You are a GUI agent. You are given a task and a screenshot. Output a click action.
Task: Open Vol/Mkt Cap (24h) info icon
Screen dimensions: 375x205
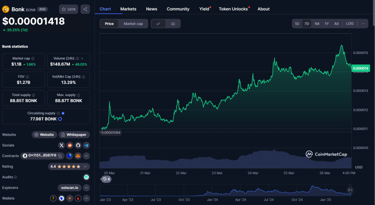[x=83, y=77]
